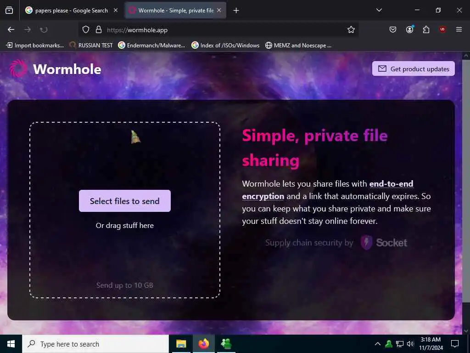470x353 pixels.
Task: Open the uBlock Origin extension icon
Action: click(442, 29)
